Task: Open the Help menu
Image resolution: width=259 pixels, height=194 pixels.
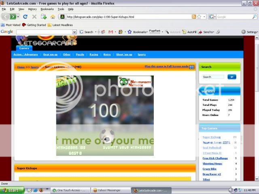Action: 71,9
